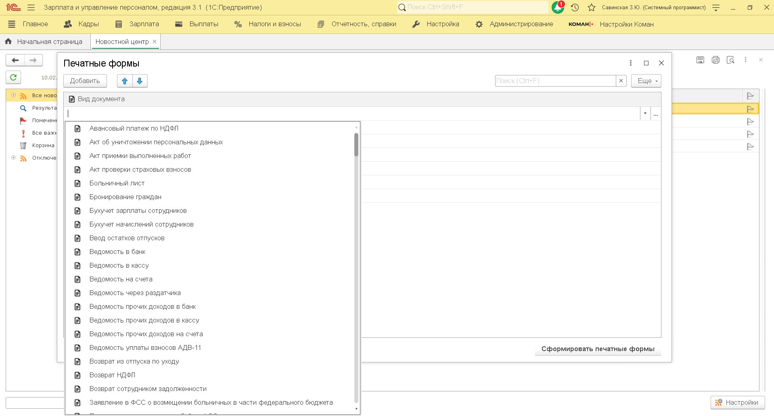The height and width of the screenshot is (416, 774).
Task: Expand the 'Все новости' tree node
Action: [13, 95]
